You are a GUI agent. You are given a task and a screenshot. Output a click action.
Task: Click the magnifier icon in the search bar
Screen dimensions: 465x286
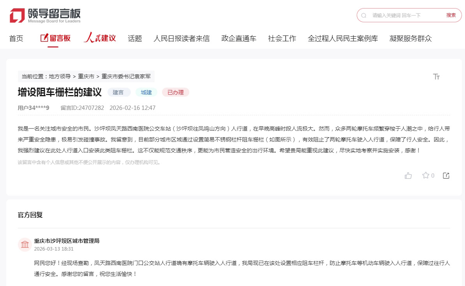tap(364, 15)
